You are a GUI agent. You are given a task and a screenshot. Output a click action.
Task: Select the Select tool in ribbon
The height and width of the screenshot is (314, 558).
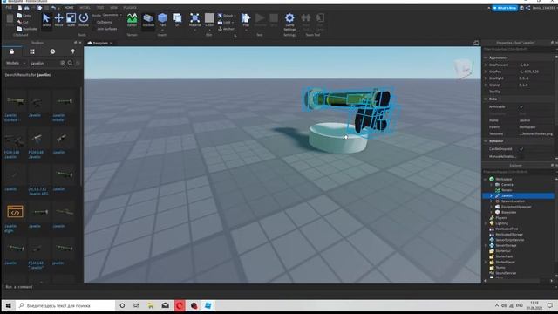[x=46, y=20]
